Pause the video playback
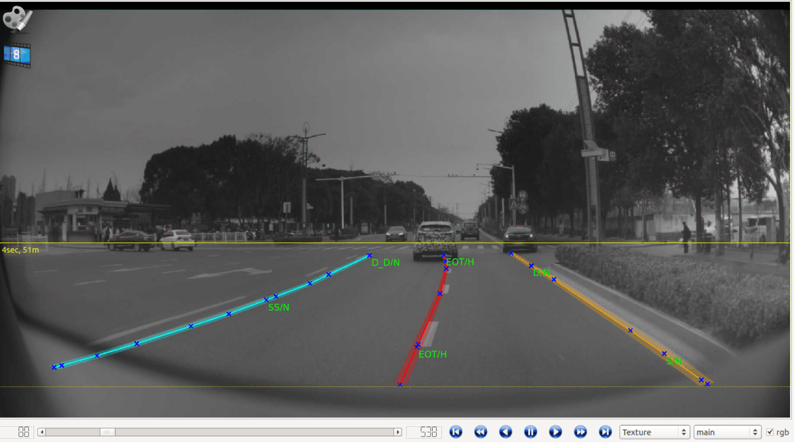The height and width of the screenshot is (442, 794). [x=530, y=431]
